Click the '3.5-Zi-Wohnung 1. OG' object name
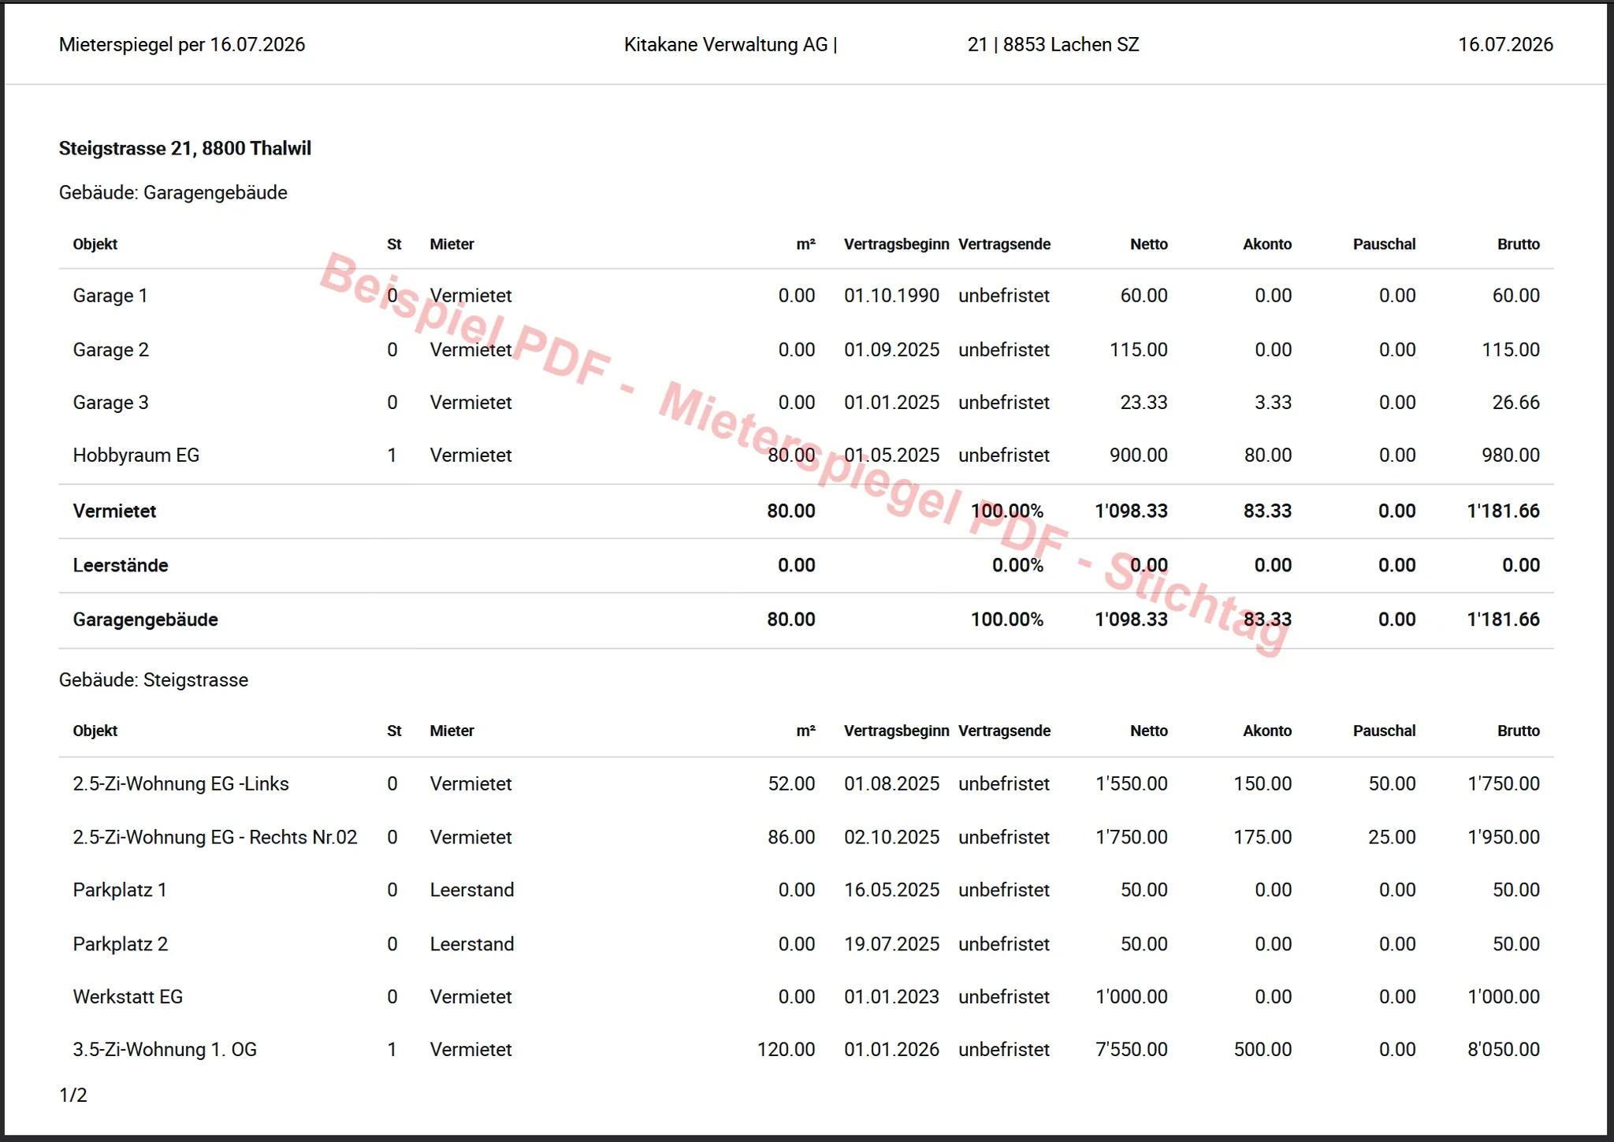The height and width of the screenshot is (1142, 1614). pyautogui.click(x=165, y=1050)
